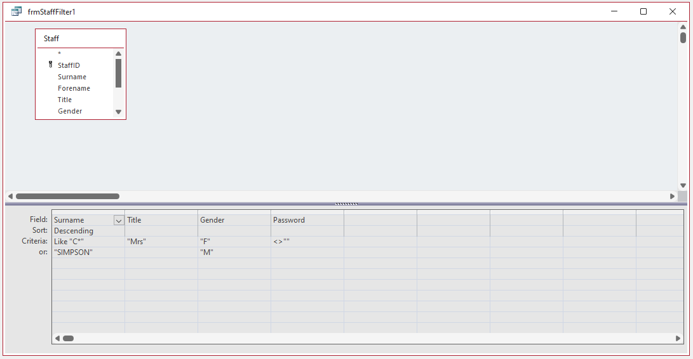The height and width of the screenshot is (359, 693).
Task: Click the or: row label
Action: coord(43,252)
